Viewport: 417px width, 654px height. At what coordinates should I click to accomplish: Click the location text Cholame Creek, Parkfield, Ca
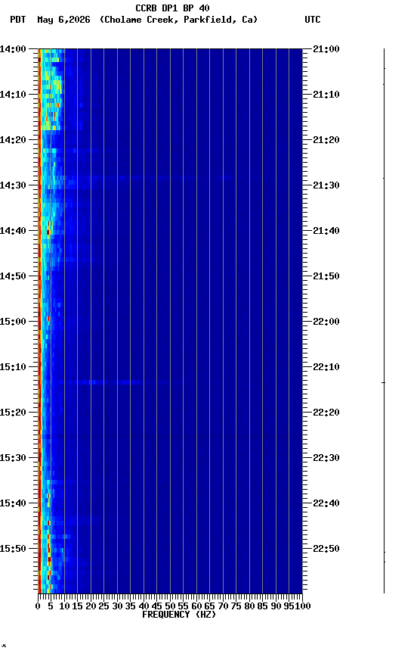(x=178, y=20)
